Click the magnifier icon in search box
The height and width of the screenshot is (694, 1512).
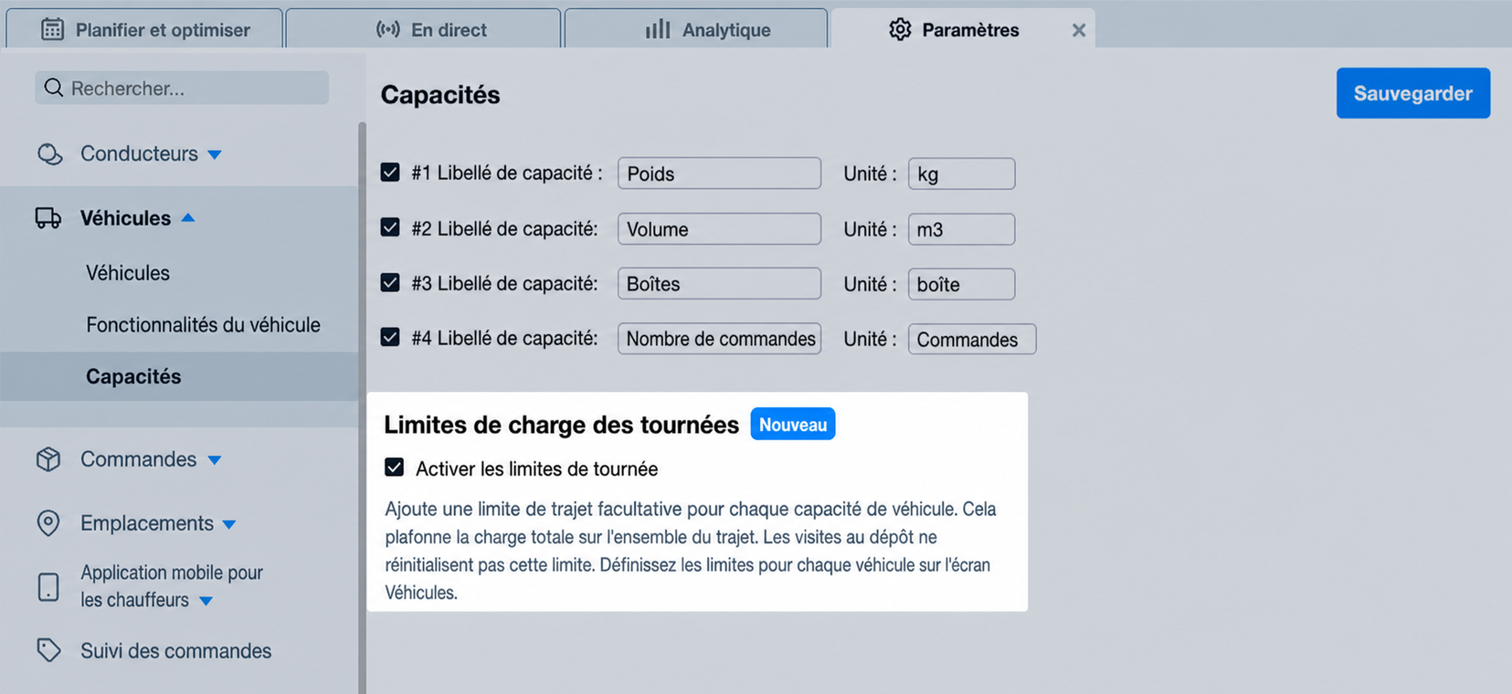tap(54, 88)
